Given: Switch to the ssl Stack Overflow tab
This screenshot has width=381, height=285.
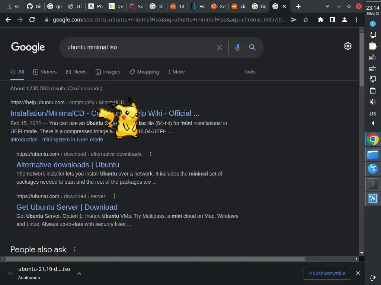Looking at the screenshot, I should pos(13,7).
